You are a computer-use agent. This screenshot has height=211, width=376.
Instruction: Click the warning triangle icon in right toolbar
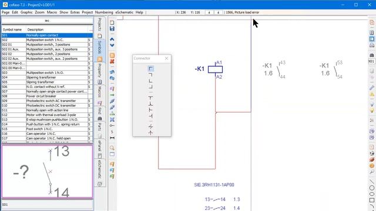pyautogui.click(x=372, y=94)
